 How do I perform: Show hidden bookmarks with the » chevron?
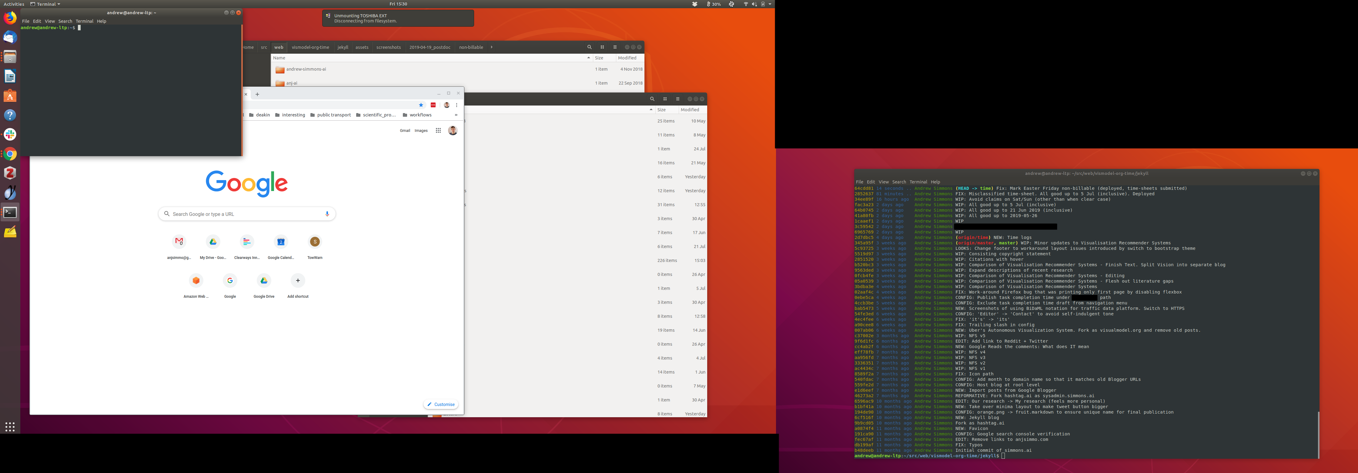[456, 115]
